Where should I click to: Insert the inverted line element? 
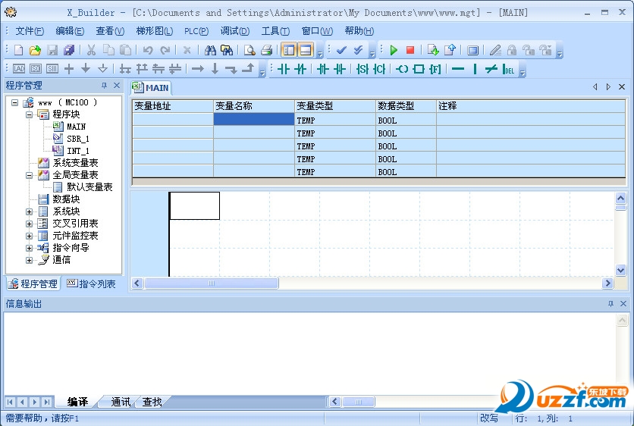pos(491,69)
